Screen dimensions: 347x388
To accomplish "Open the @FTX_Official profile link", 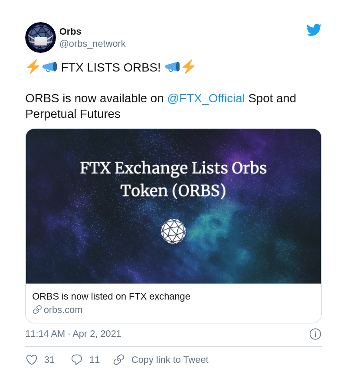I will coord(206,98).
